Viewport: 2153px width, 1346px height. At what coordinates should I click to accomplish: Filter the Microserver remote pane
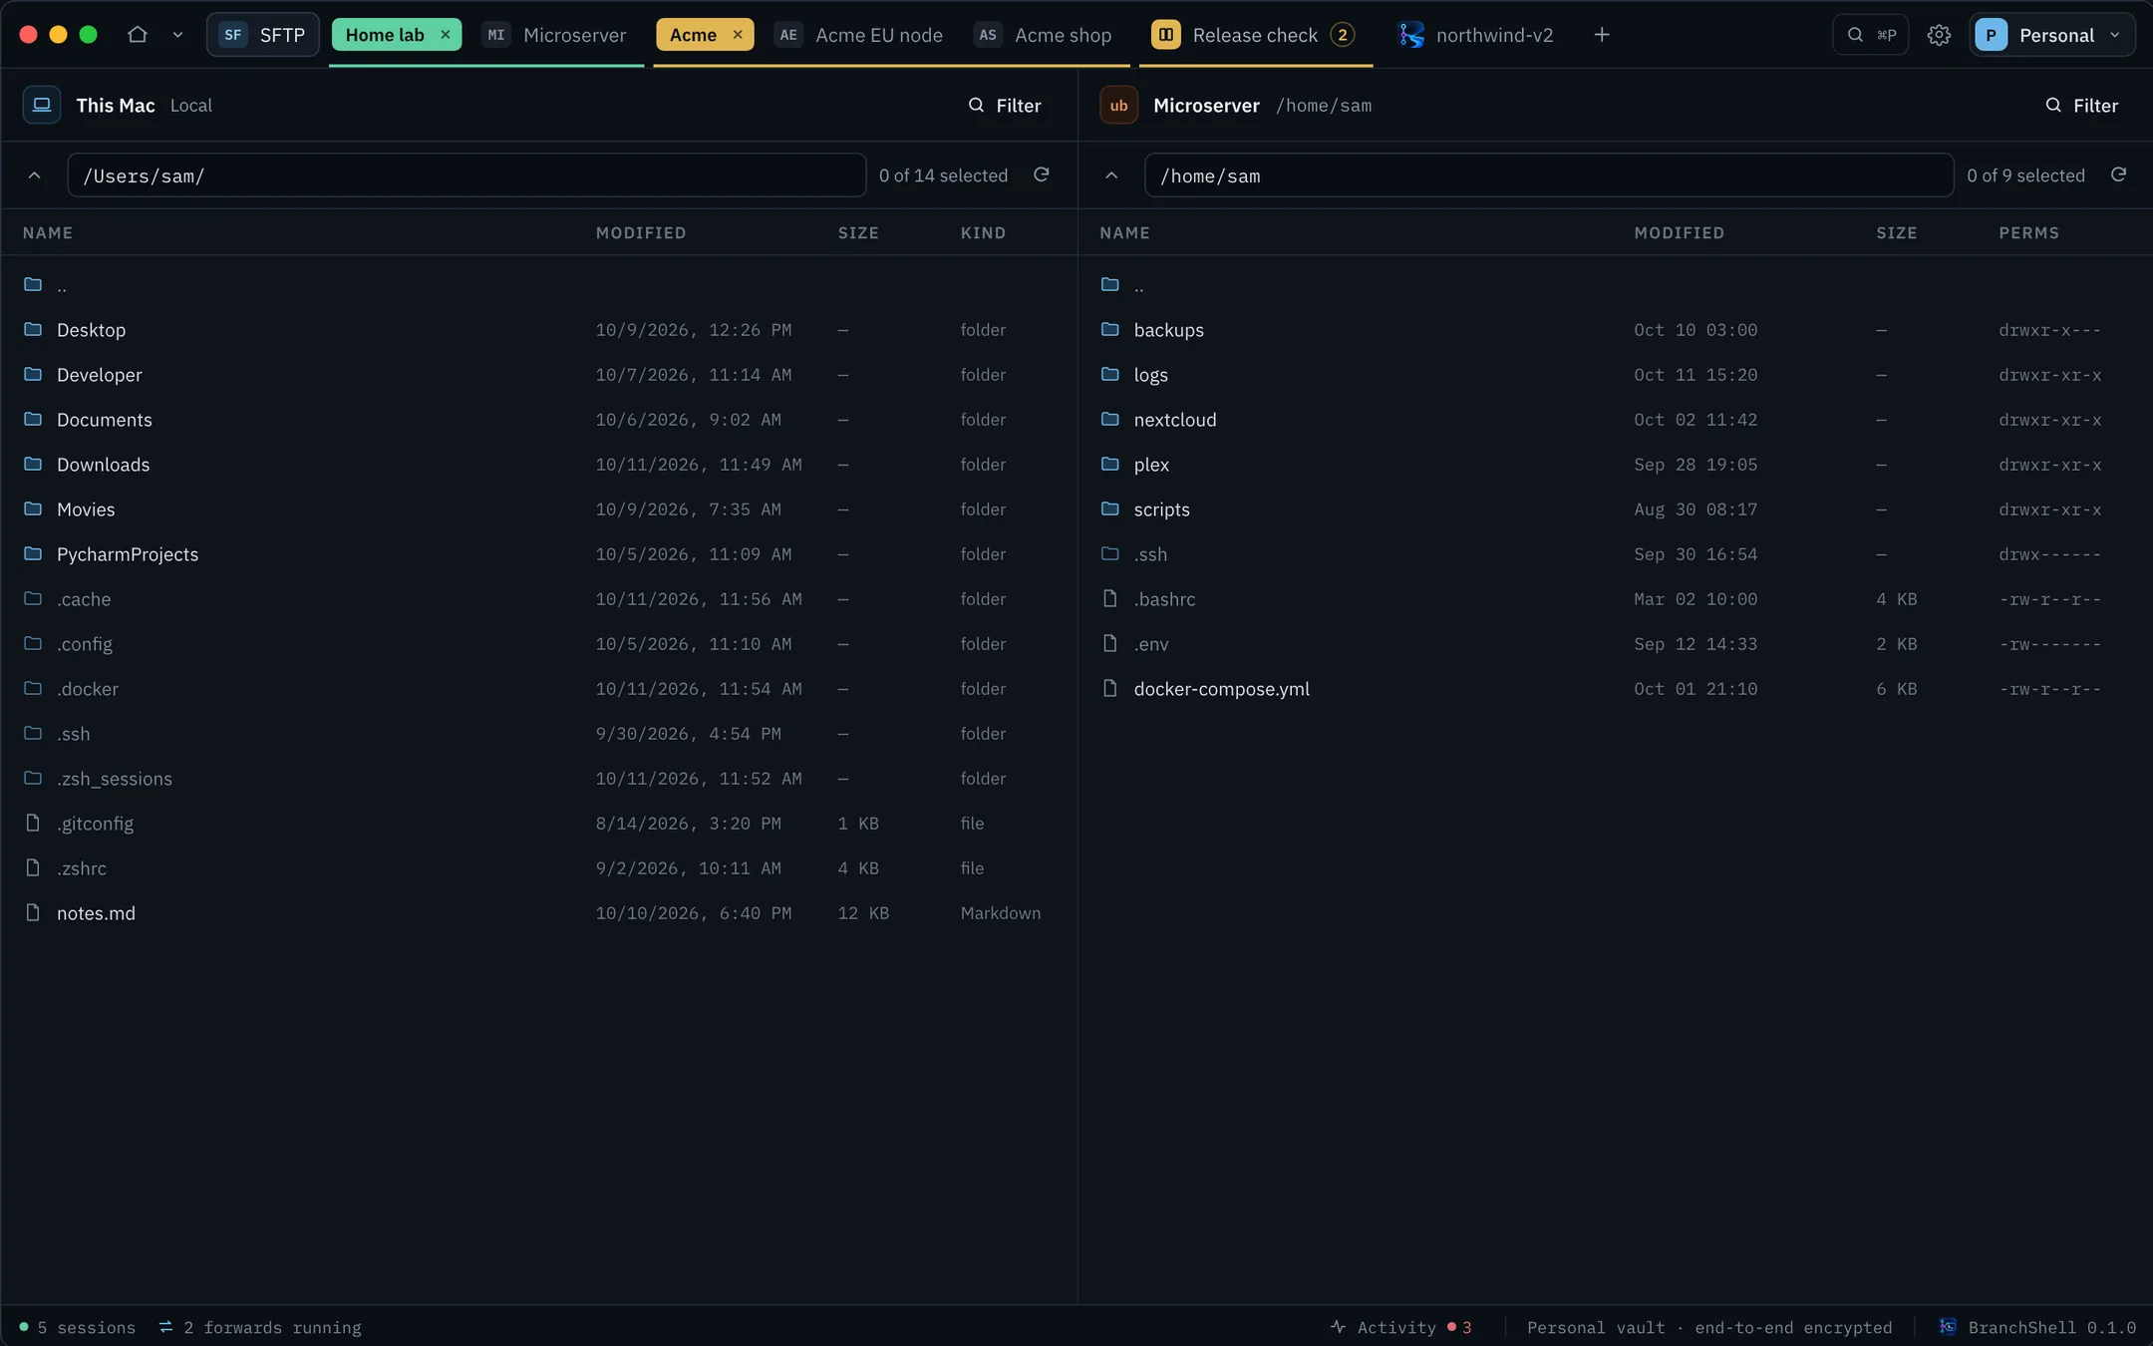point(2082,106)
